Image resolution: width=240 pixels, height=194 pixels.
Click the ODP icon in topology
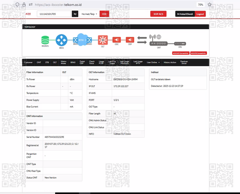click(x=130, y=40)
